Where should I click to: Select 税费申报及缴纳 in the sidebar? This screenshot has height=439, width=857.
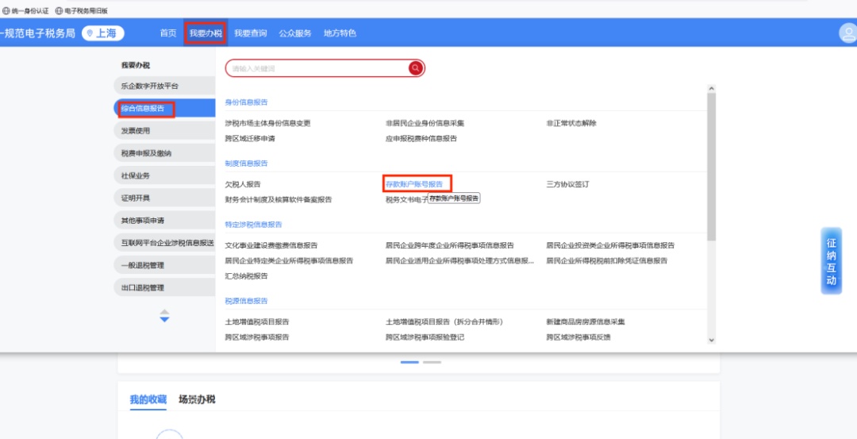tap(146, 153)
